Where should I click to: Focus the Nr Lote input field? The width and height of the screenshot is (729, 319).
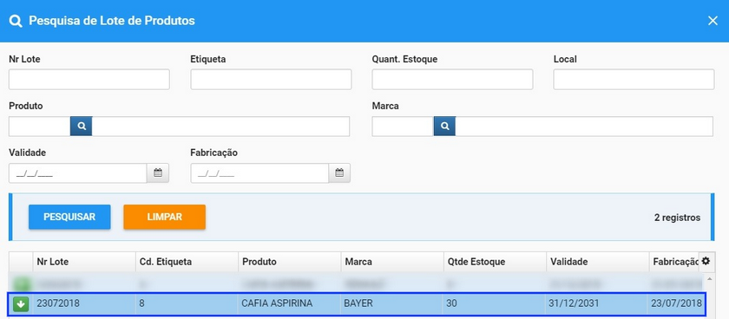89,80
